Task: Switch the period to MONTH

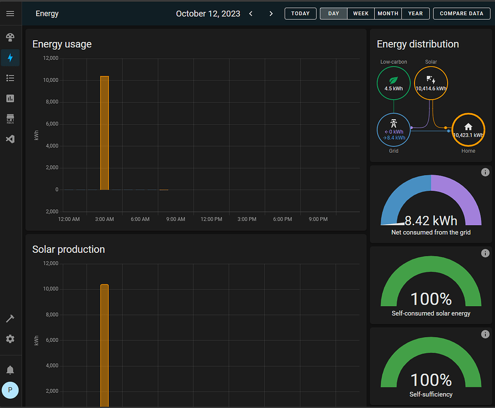Action: coord(388,14)
